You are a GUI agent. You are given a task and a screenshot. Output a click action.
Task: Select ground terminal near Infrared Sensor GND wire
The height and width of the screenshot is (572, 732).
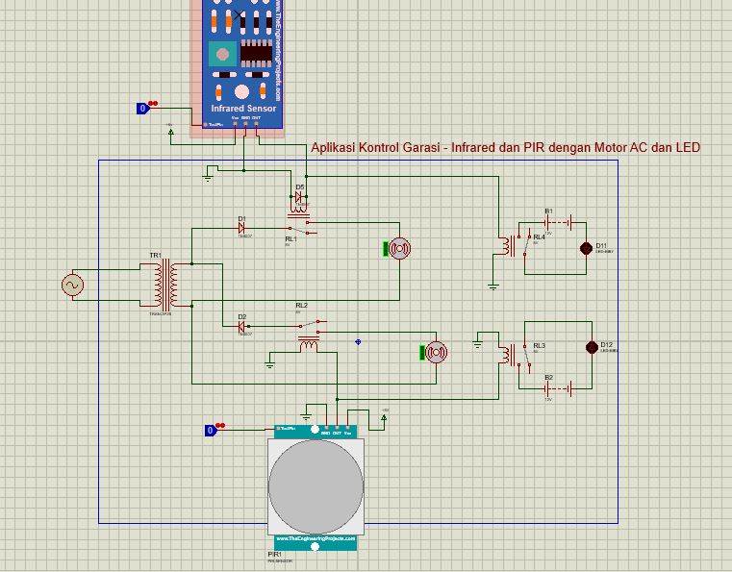click(x=208, y=178)
